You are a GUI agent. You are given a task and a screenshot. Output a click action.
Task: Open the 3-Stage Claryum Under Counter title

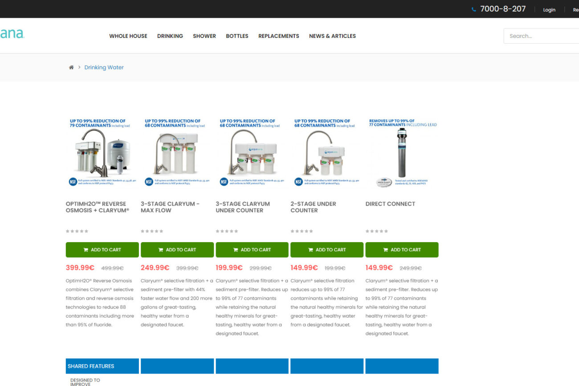pos(243,207)
